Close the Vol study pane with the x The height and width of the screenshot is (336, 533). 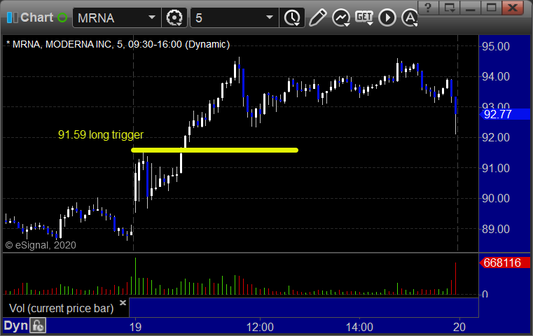click(x=123, y=302)
